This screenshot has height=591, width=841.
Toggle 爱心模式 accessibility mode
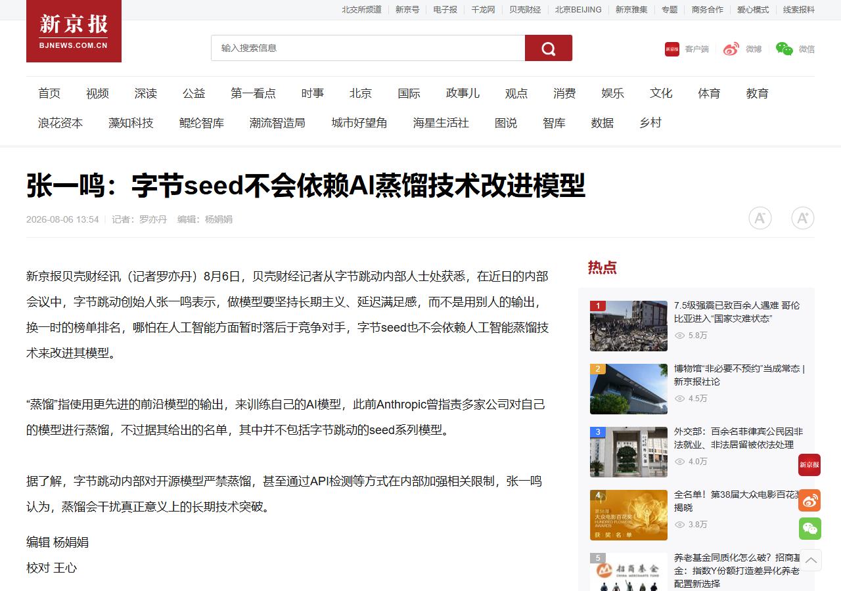[x=753, y=10]
